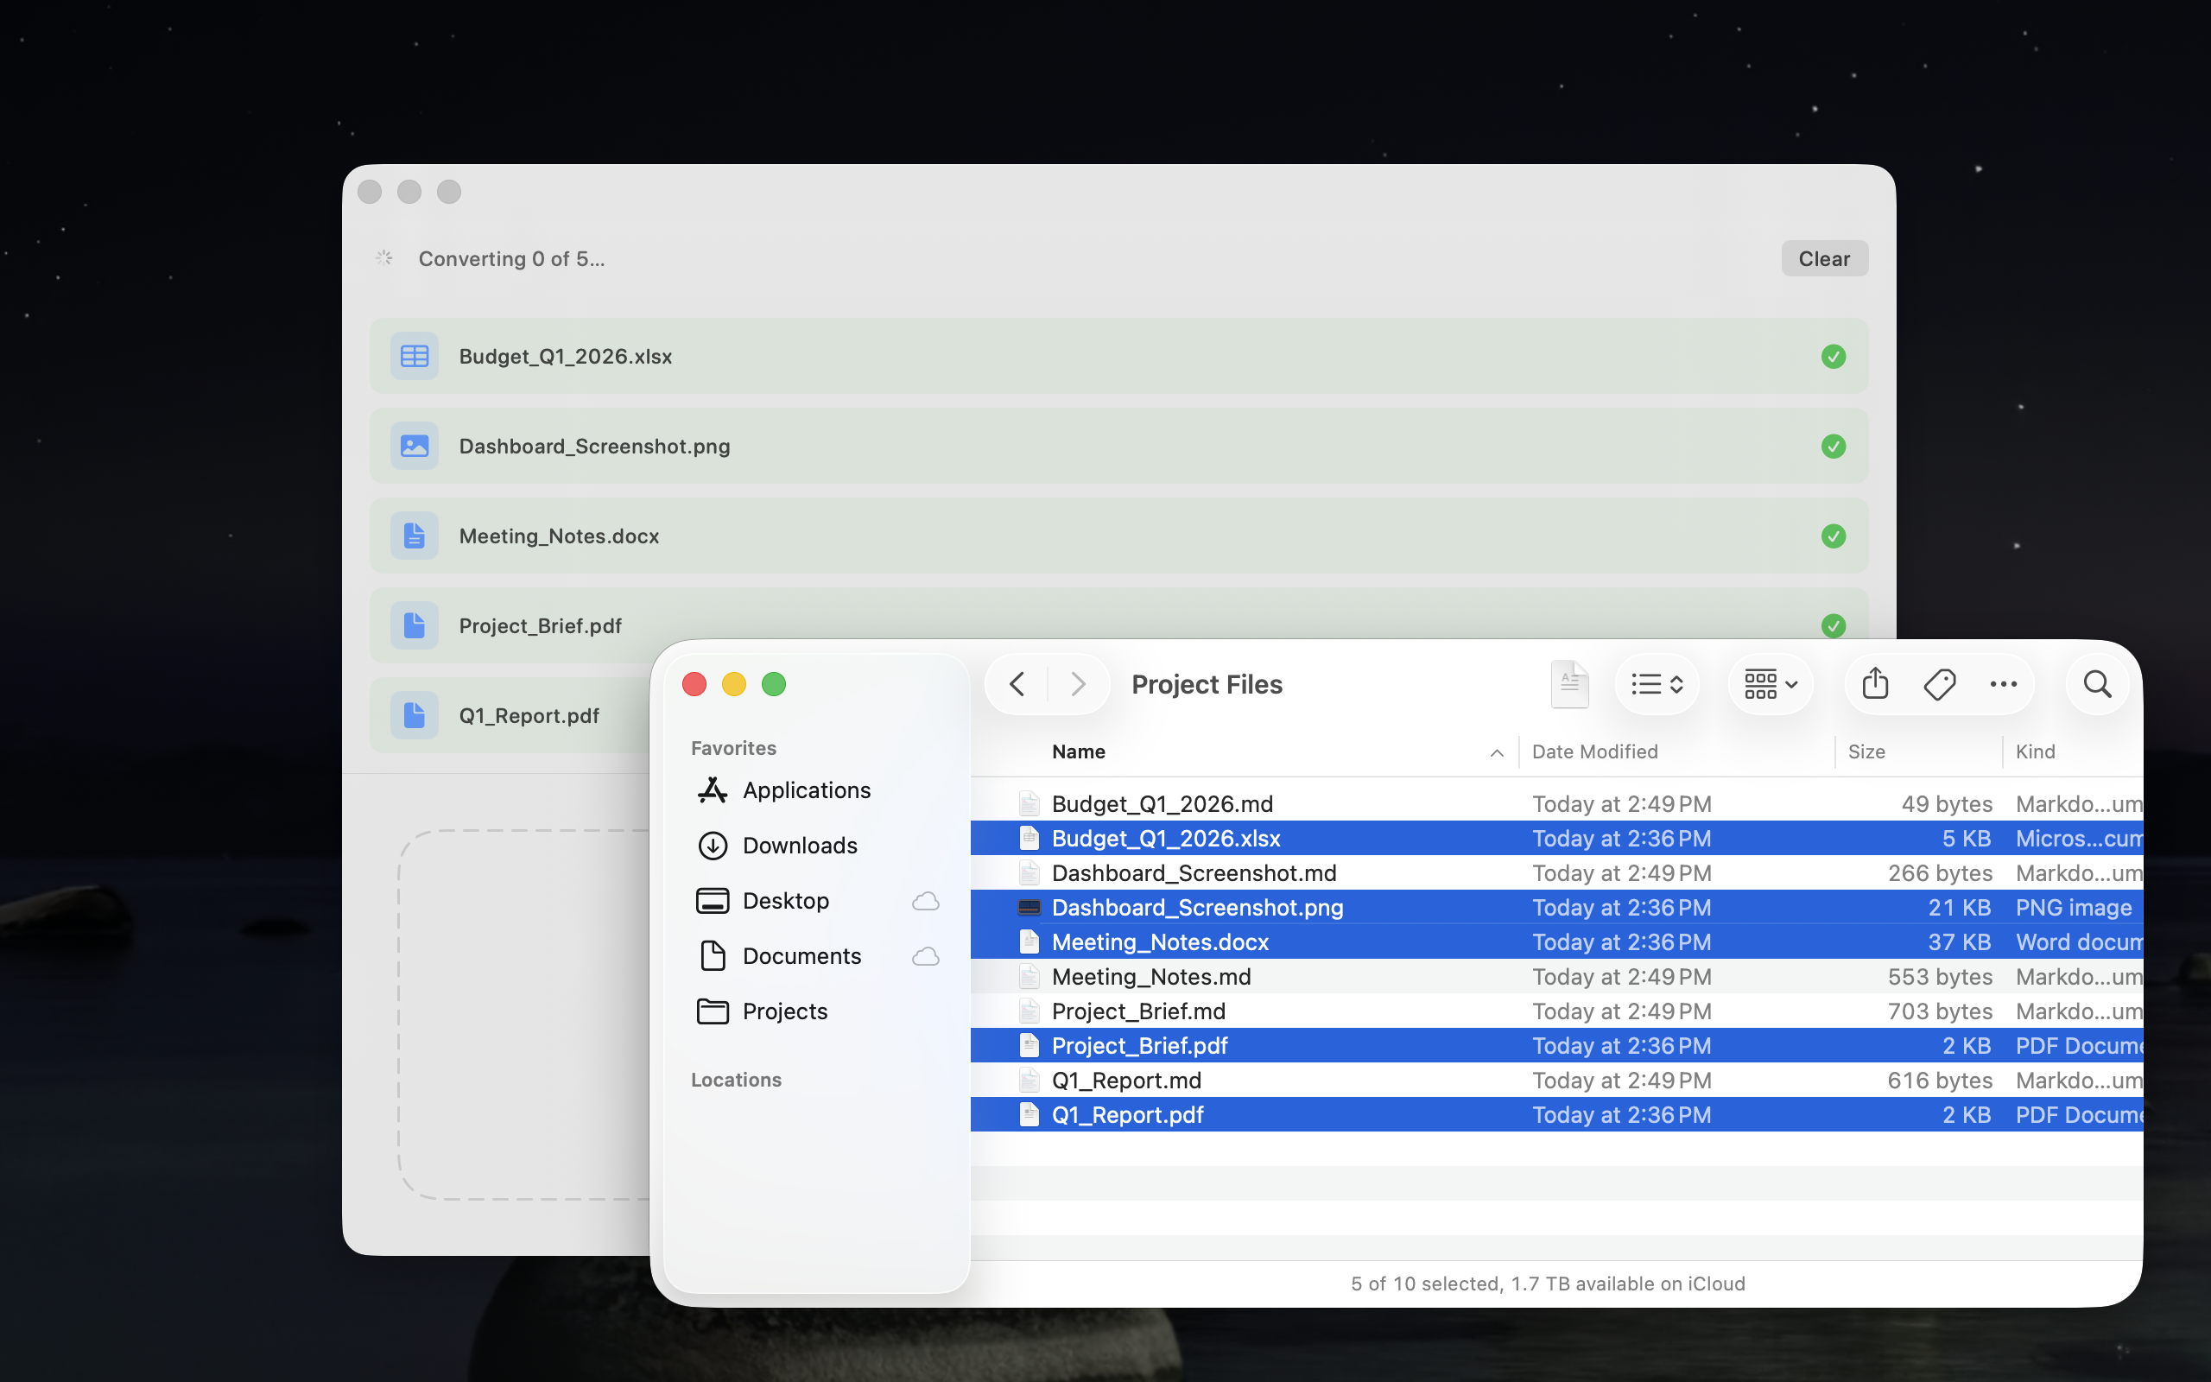Click the Share icon in the Finder toolbar

[1874, 684]
